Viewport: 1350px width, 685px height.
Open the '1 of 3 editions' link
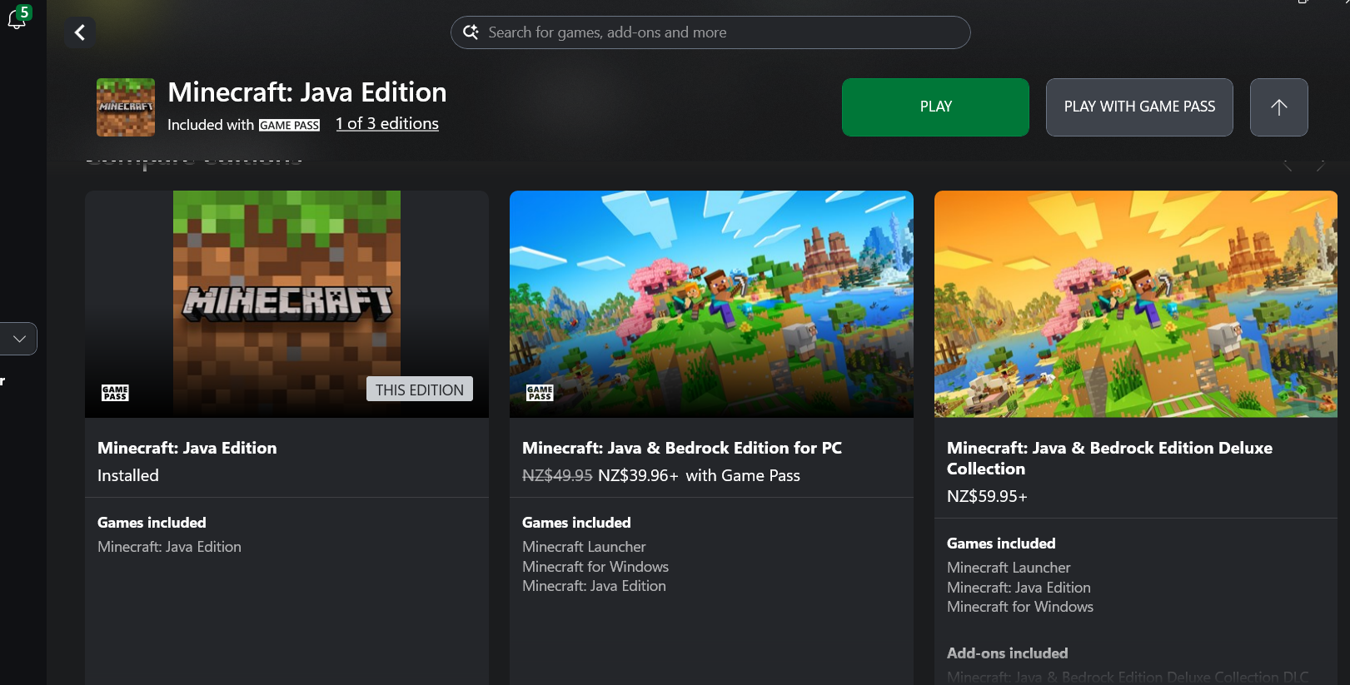(x=387, y=124)
